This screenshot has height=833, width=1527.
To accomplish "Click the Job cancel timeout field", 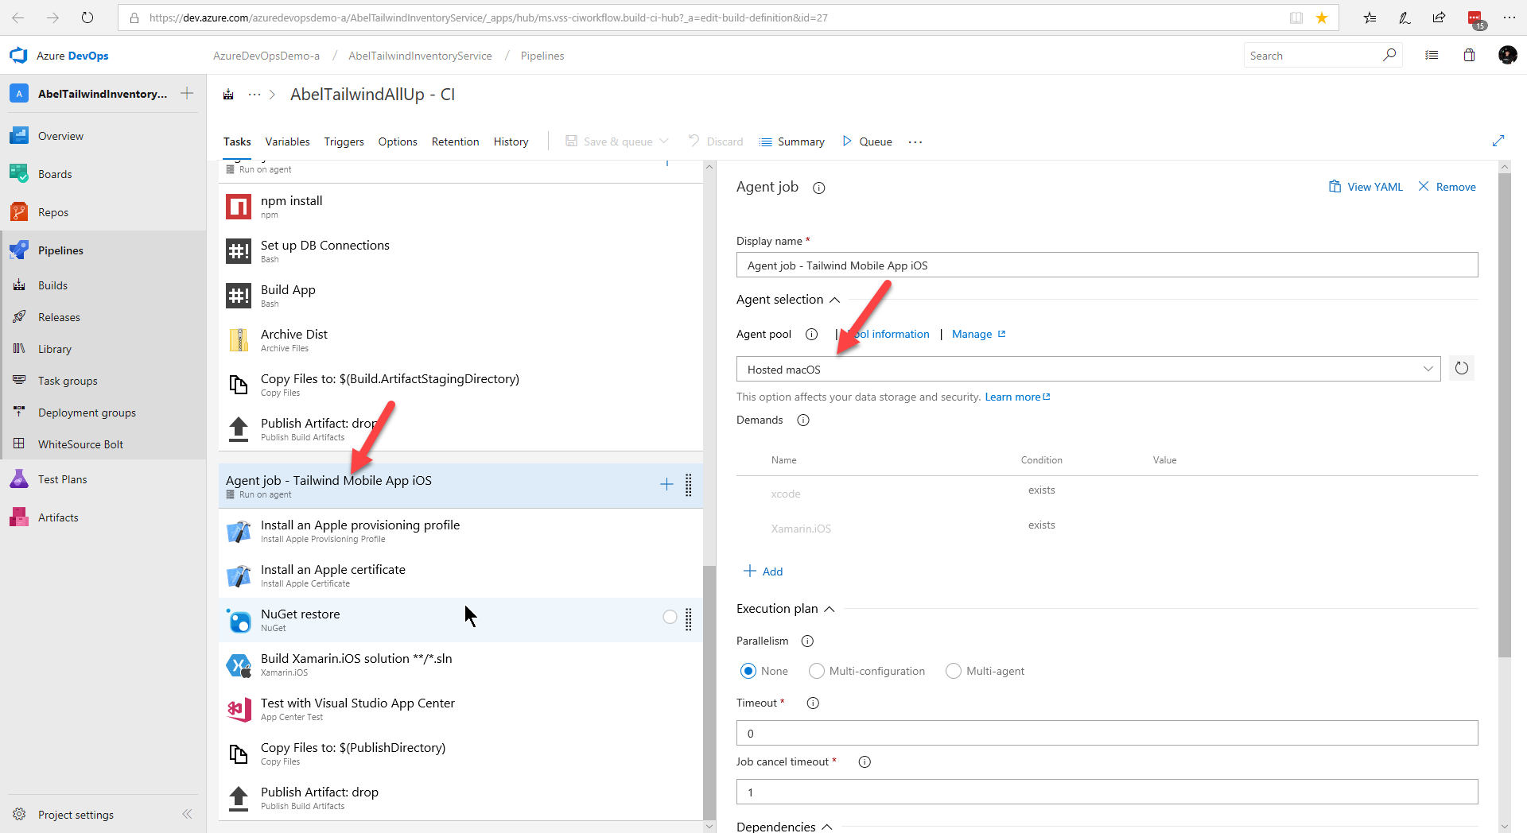I will 1107,792.
